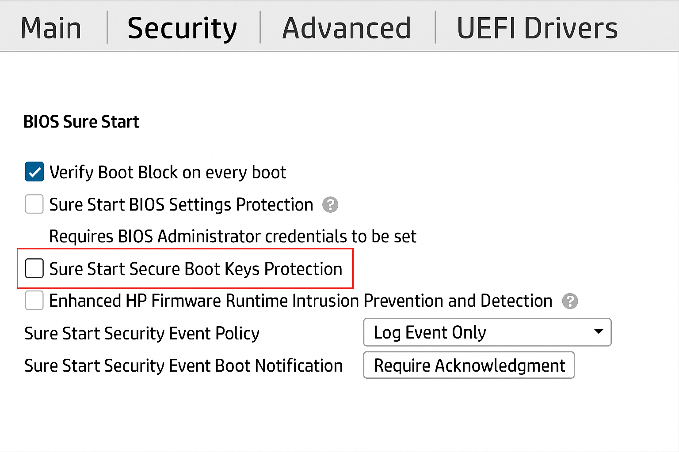The height and width of the screenshot is (452, 679).
Task: Click the help icon beside Sure Start BIOS Settings Protection
Action: tap(330, 205)
